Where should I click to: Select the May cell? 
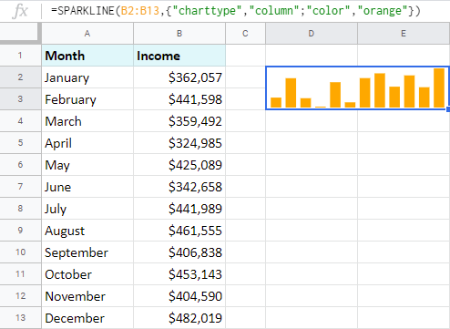(87, 165)
